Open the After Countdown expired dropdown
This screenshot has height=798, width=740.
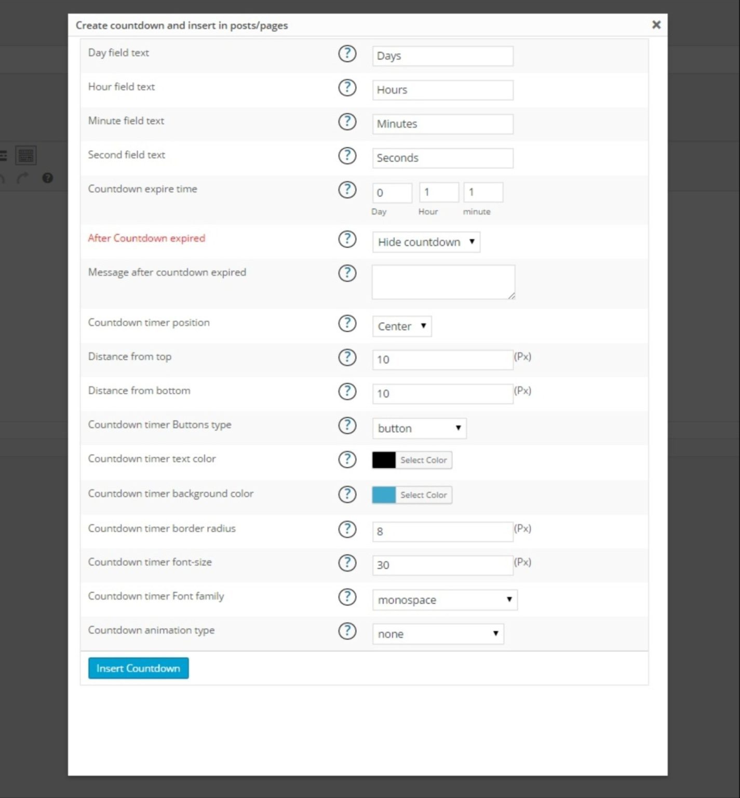coord(426,242)
